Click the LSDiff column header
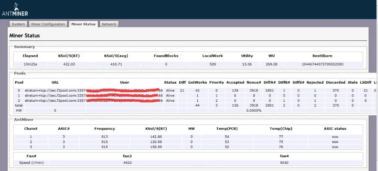 point(366,82)
